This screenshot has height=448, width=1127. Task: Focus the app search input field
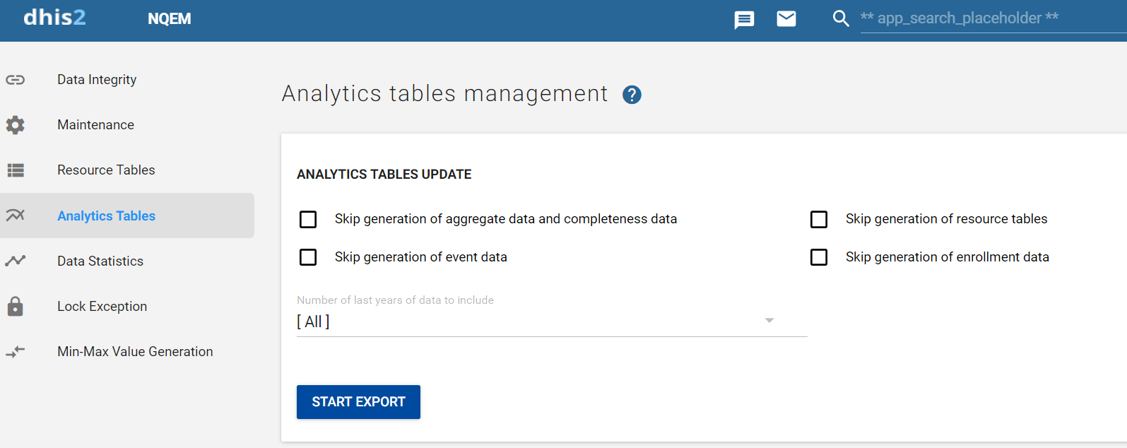[993, 18]
